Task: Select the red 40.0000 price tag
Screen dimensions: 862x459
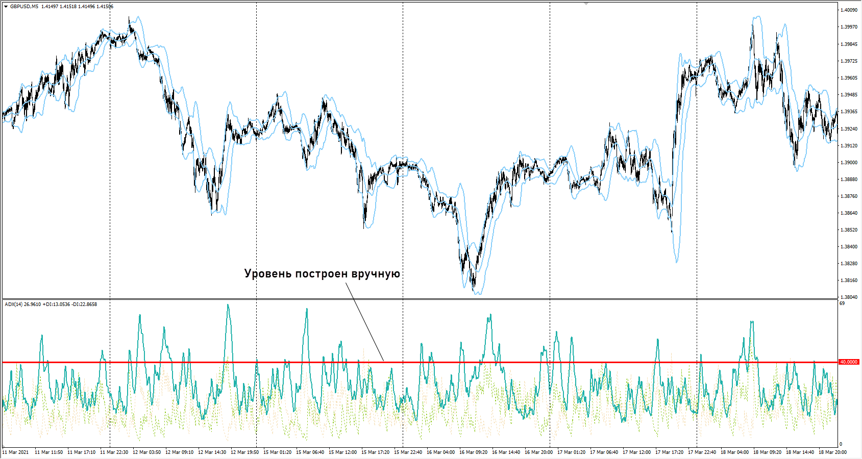Action: 849,362
